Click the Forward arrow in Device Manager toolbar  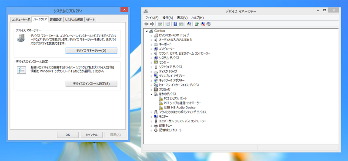point(152,24)
